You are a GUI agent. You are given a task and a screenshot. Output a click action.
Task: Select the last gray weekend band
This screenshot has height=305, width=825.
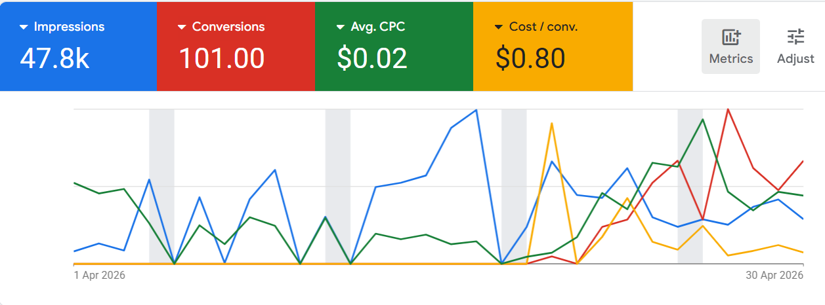pyautogui.click(x=690, y=187)
